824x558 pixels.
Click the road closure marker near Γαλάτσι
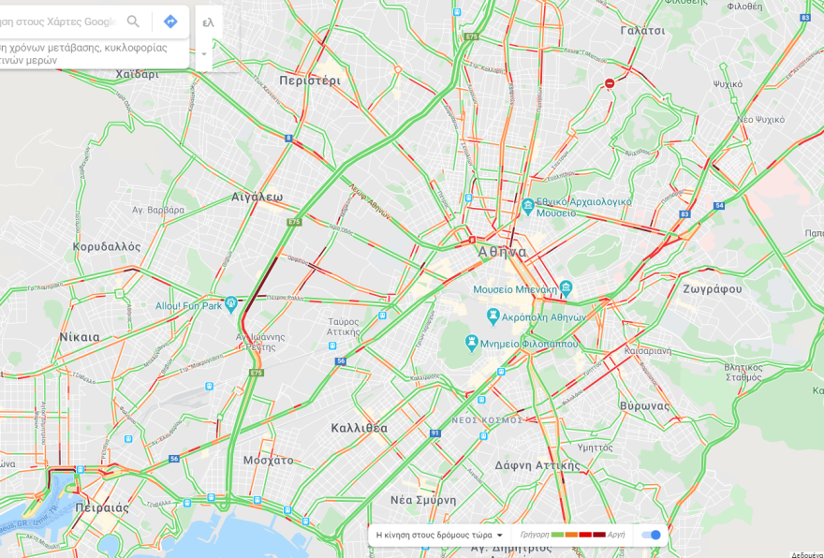click(610, 83)
